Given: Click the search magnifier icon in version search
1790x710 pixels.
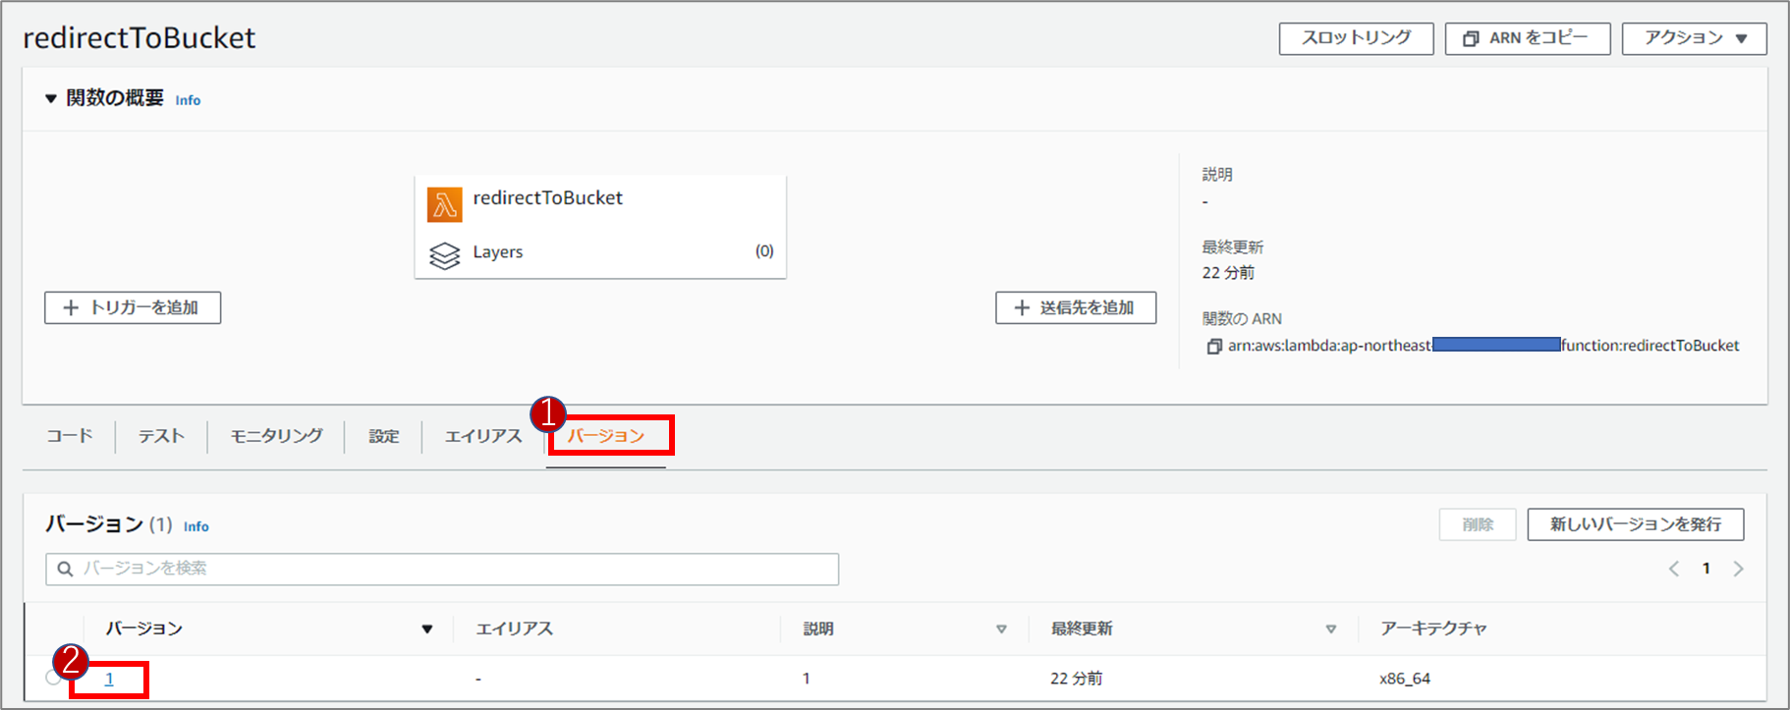Looking at the screenshot, I should pos(65,569).
